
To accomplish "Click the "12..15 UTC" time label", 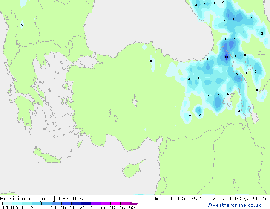I will click(224, 199).
